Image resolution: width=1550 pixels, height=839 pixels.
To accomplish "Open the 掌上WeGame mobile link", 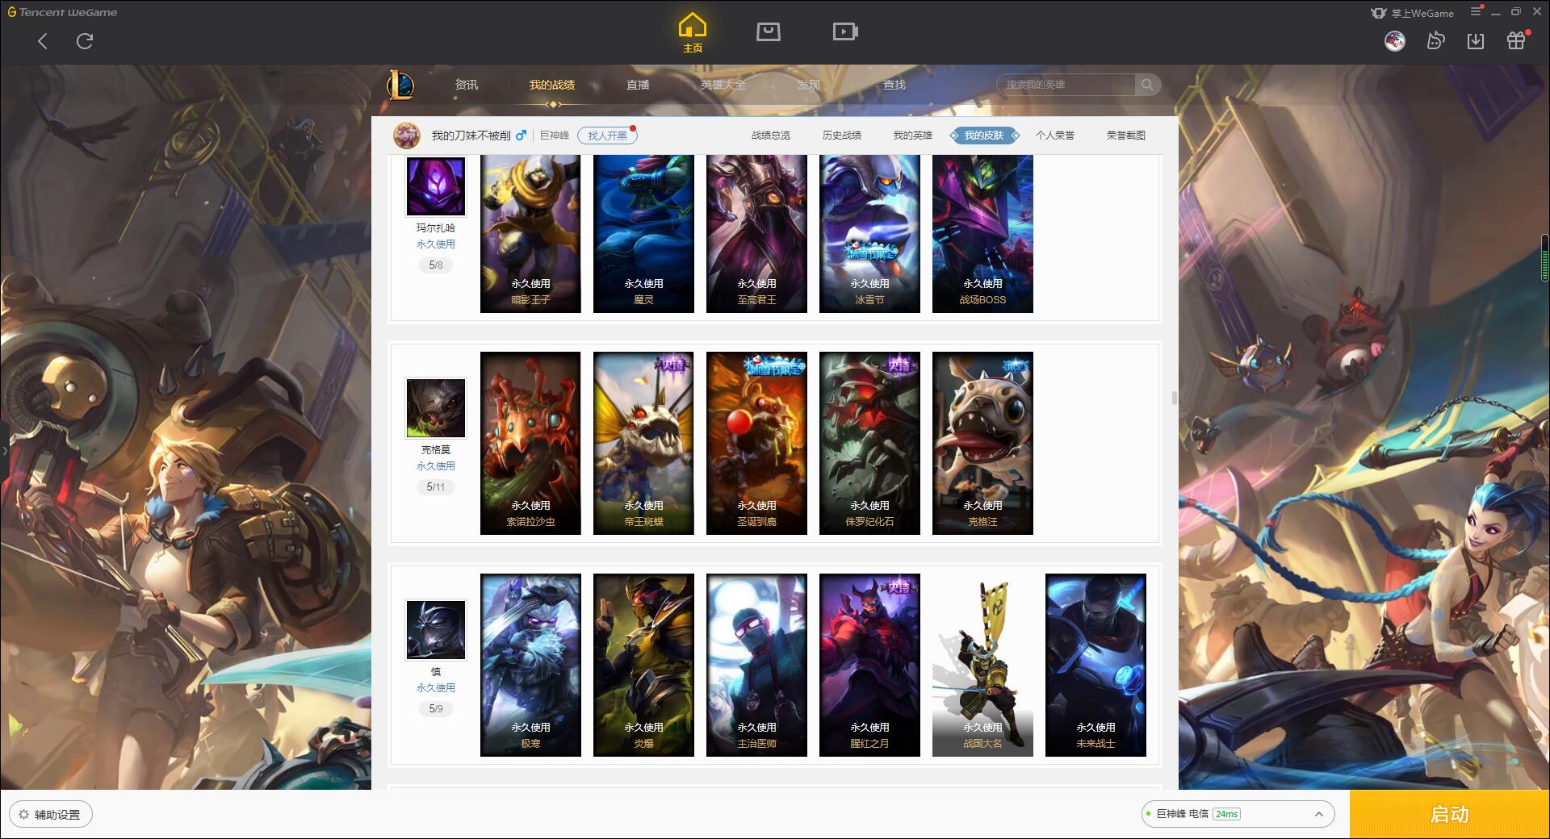I will pyautogui.click(x=1412, y=13).
